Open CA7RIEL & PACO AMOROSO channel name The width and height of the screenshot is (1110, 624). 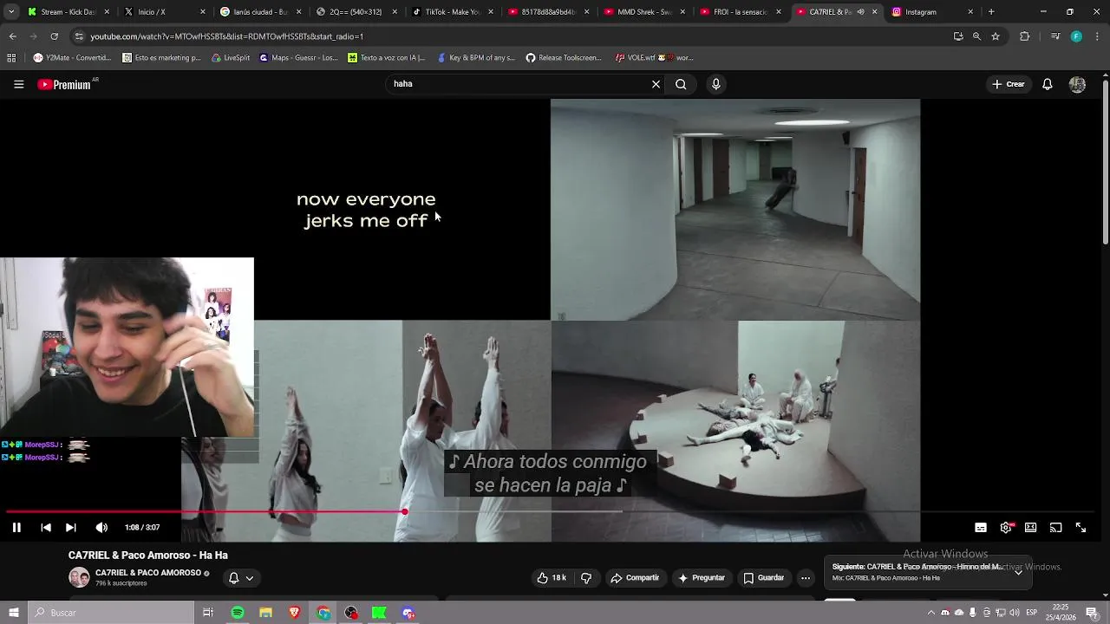[x=147, y=573]
